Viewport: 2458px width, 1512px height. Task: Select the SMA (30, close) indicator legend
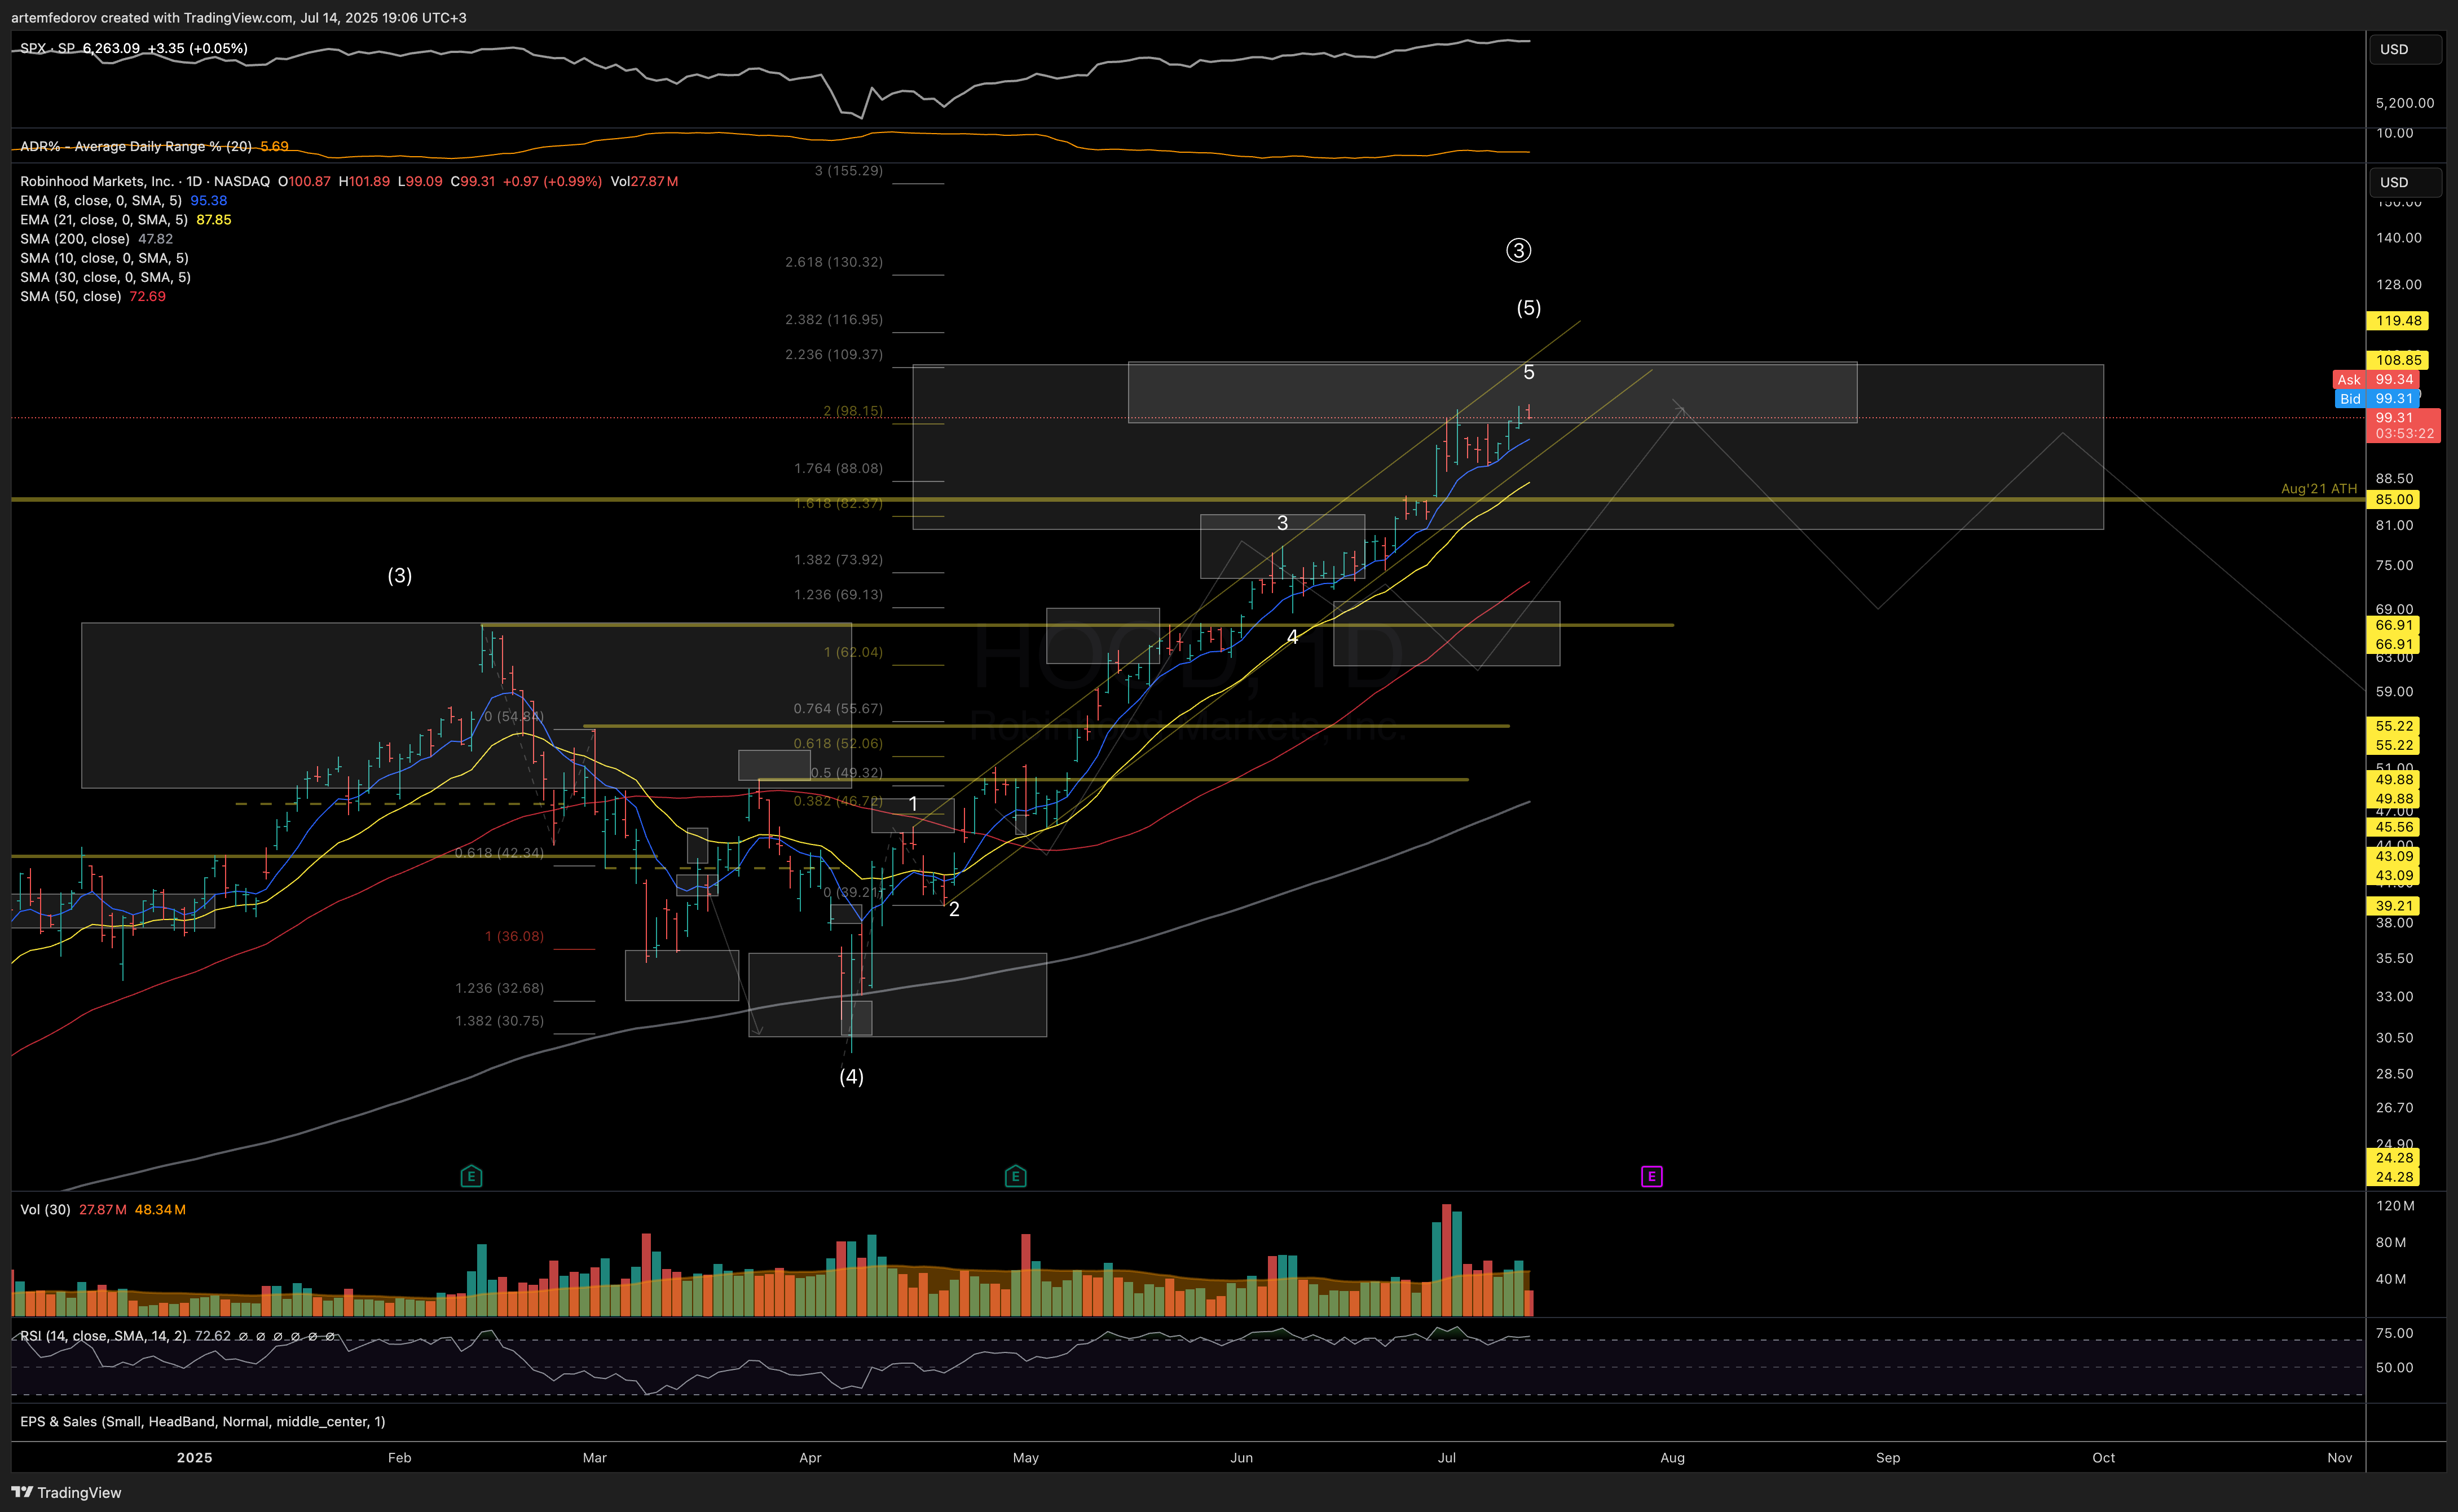(105, 277)
